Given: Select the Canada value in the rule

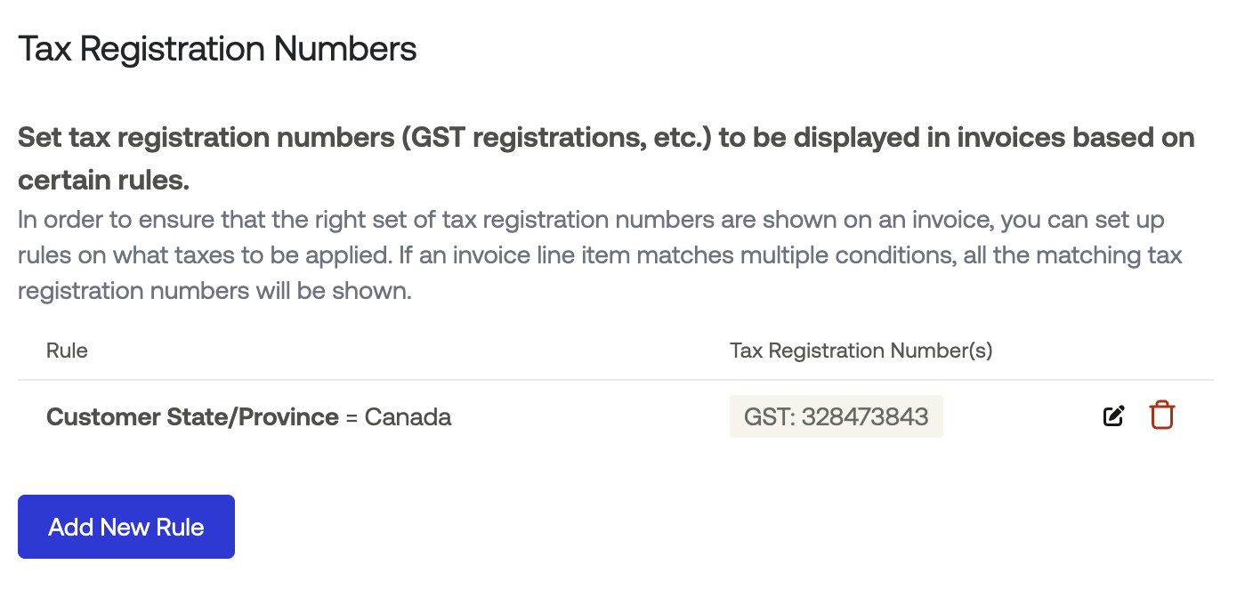Looking at the screenshot, I should [408, 416].
